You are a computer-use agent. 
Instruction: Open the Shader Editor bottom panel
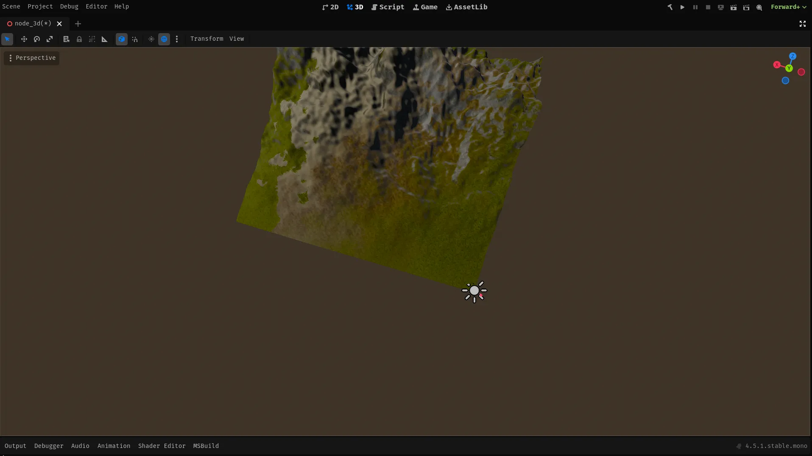point(162,446)
